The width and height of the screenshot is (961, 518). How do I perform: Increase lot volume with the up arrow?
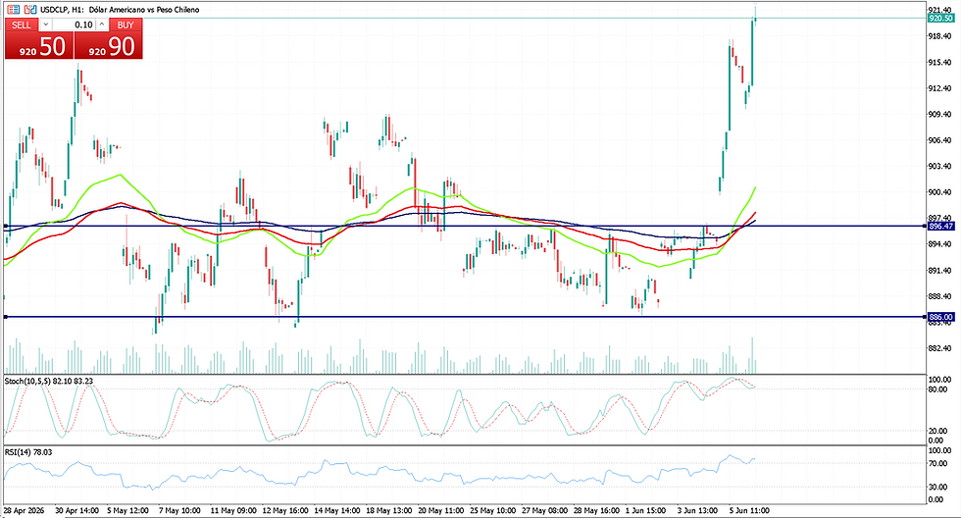click(102, 25)
